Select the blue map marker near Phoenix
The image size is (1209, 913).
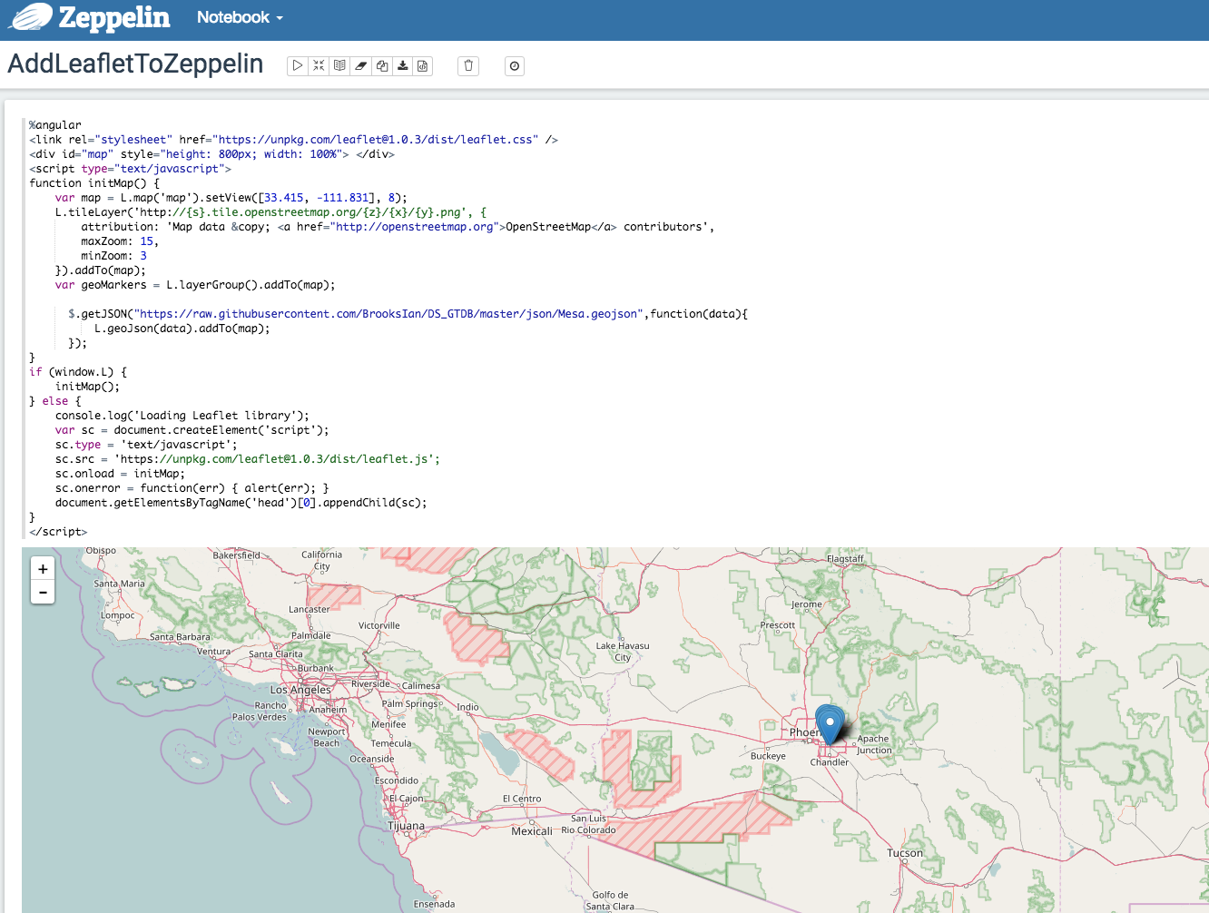(831, 722)
